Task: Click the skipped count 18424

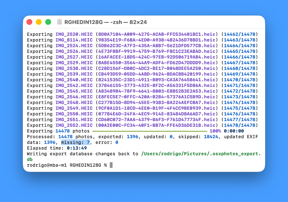Action: (211, 137)
